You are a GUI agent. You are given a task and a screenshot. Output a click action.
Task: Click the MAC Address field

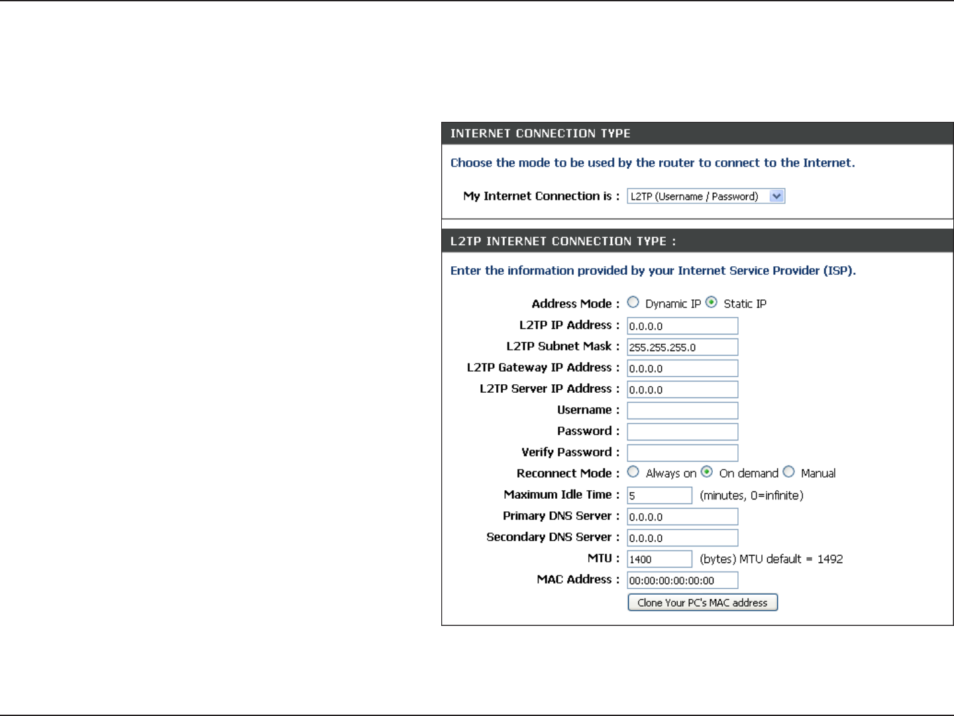682,580
